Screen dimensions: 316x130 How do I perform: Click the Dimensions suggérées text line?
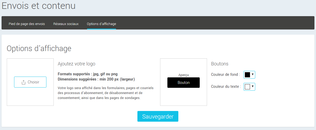tap(96, 79)
